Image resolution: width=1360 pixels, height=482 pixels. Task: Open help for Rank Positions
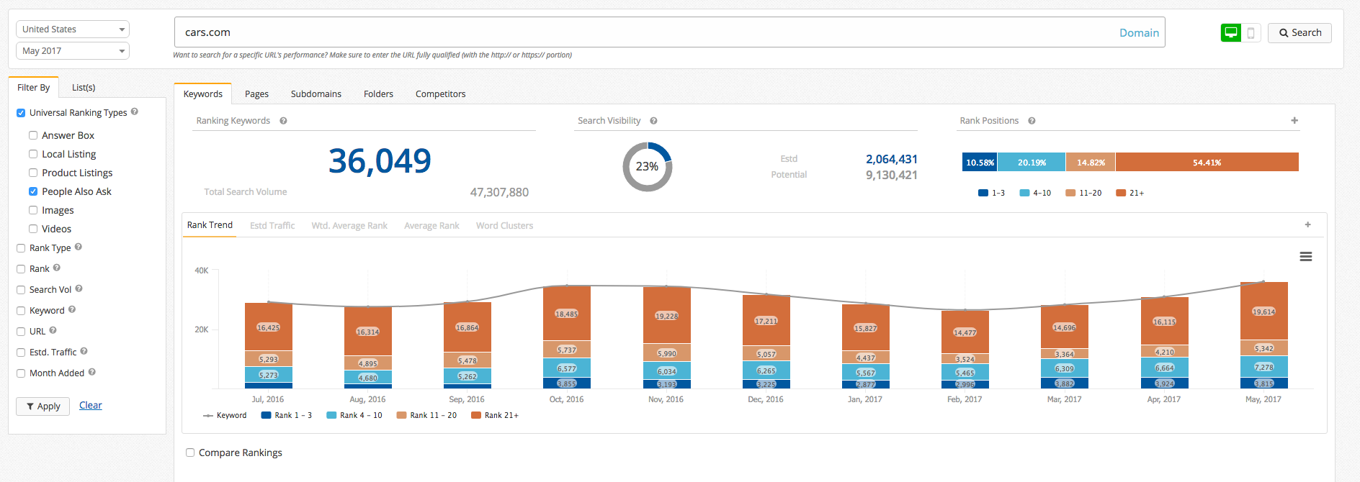tap(1032, 121)
